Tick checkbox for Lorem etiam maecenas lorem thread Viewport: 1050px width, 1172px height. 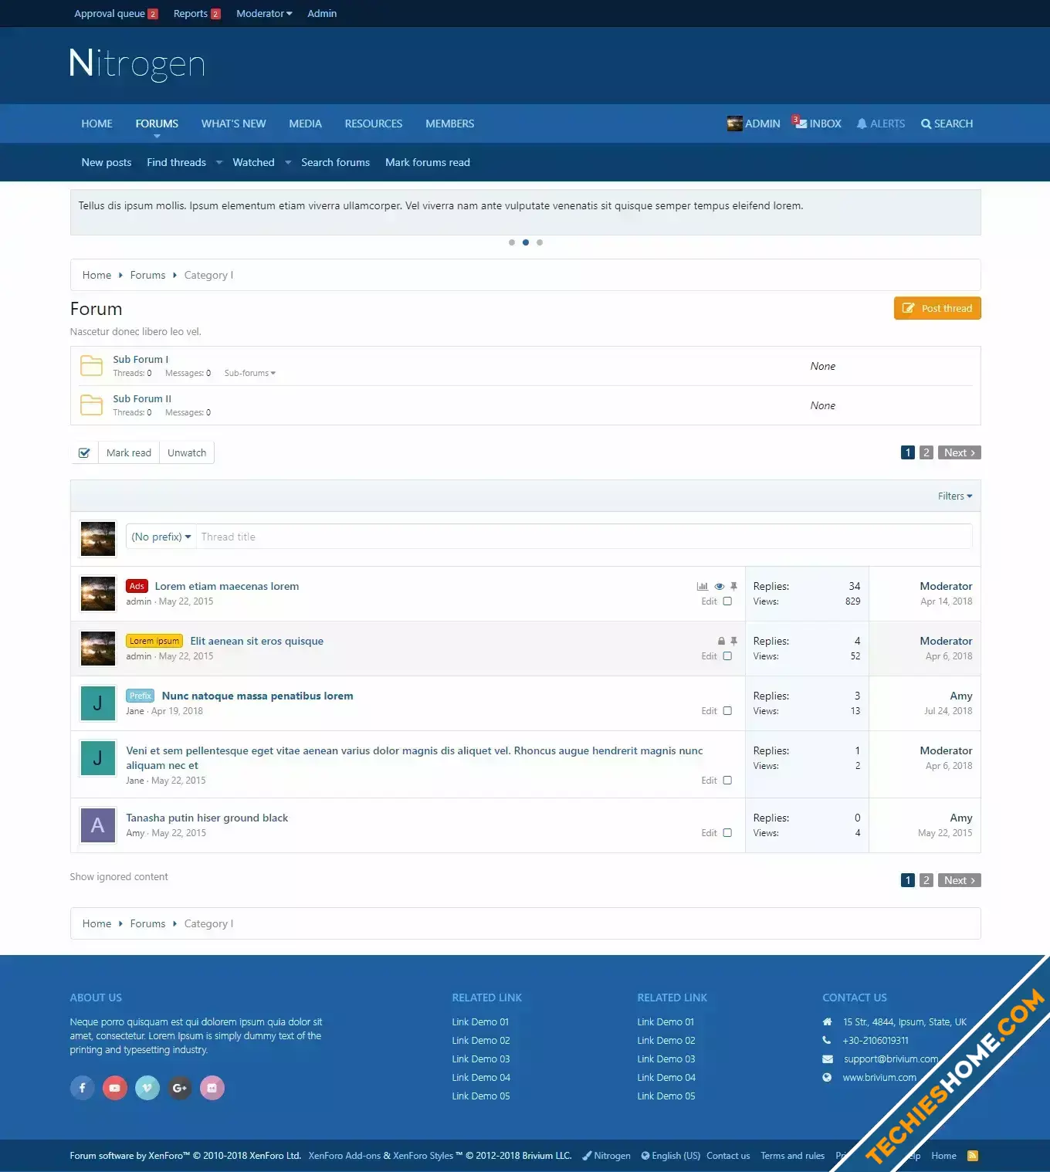pyautogui.click(x=727, y=601)
